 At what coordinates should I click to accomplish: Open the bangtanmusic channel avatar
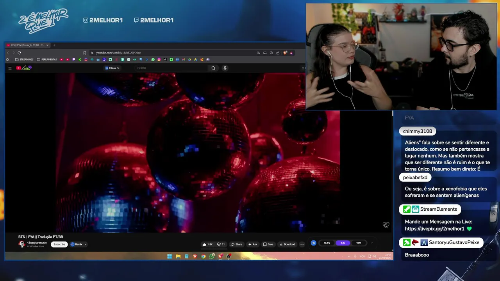click(22, 244)
